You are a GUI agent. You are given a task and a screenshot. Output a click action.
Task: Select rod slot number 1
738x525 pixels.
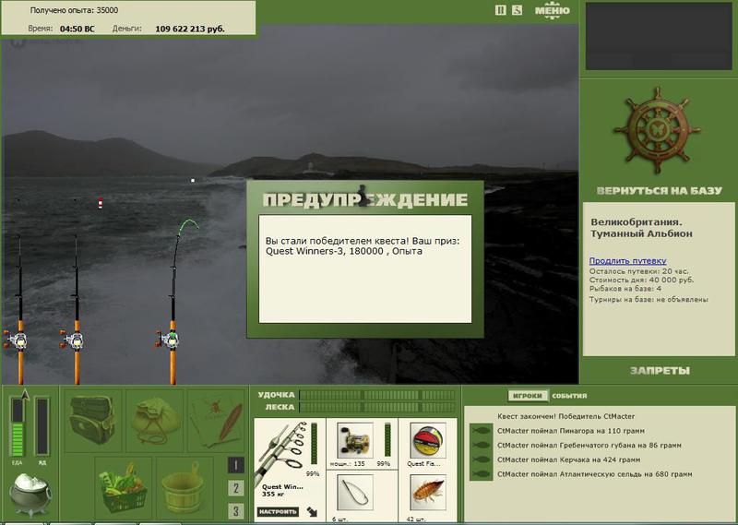[x=236, y=465]
